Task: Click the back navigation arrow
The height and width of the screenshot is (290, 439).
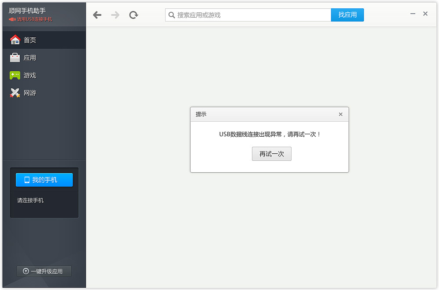Action: pyautogui.click(x=97, y=14)
